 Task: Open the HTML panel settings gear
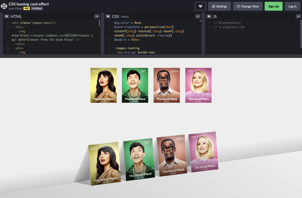[x=6, y=16]
